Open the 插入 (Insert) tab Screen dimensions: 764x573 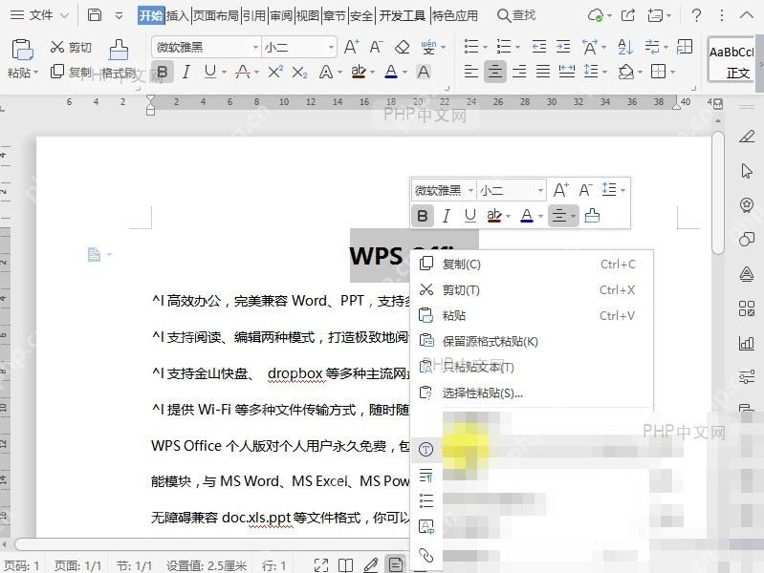pos(178,15)
